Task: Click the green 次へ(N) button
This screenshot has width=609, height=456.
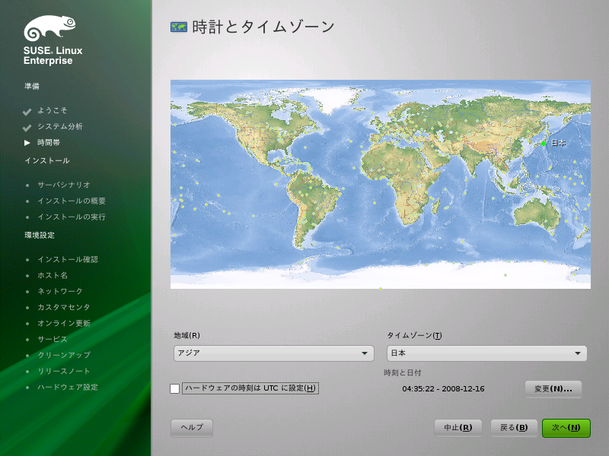Action: [566, 428]
